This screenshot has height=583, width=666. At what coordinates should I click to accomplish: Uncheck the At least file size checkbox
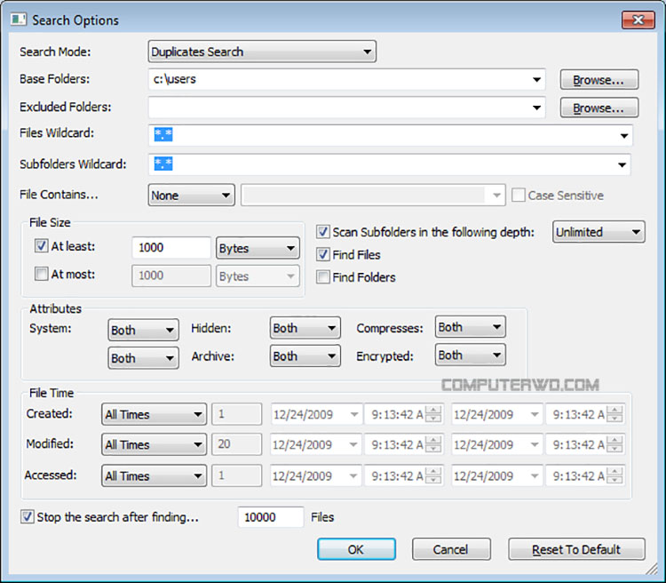pyautogui.click(x=41, y=246)
